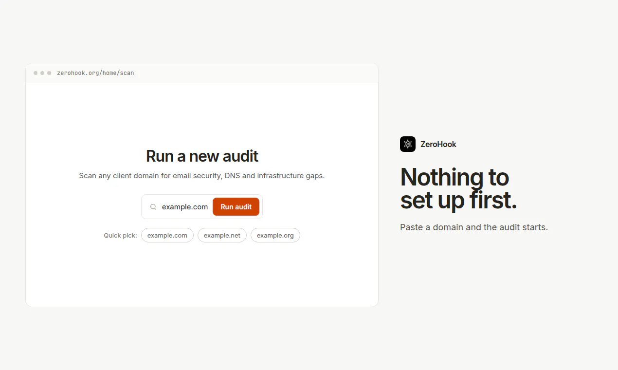The height and width of the screenshot is (370, 618).
Task: Click the Nothing to set up first headline
Action: pos(458,189)
